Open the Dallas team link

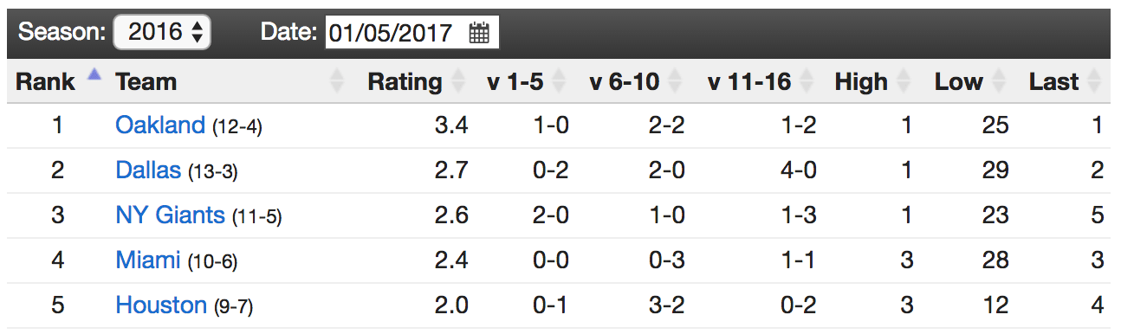[x=148, y=170]
